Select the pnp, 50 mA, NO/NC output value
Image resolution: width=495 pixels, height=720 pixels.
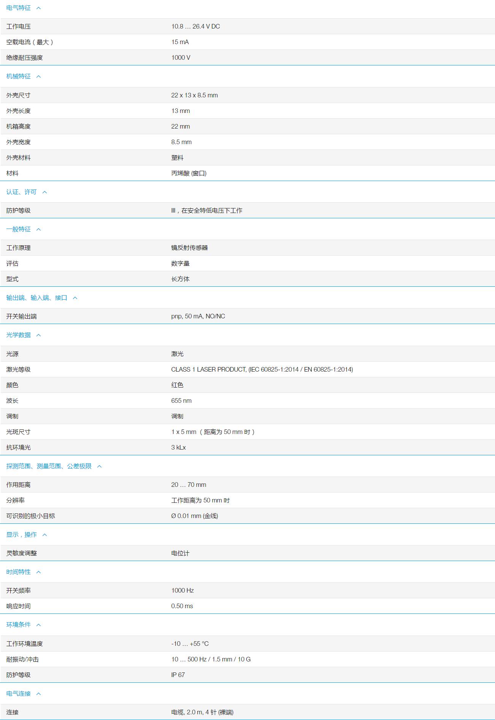coord(198,316)
